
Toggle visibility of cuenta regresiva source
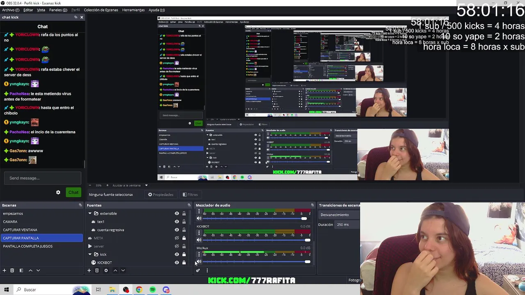click(177, 230)
